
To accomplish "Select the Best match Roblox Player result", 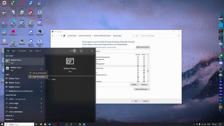I will [x=24, y=61].
